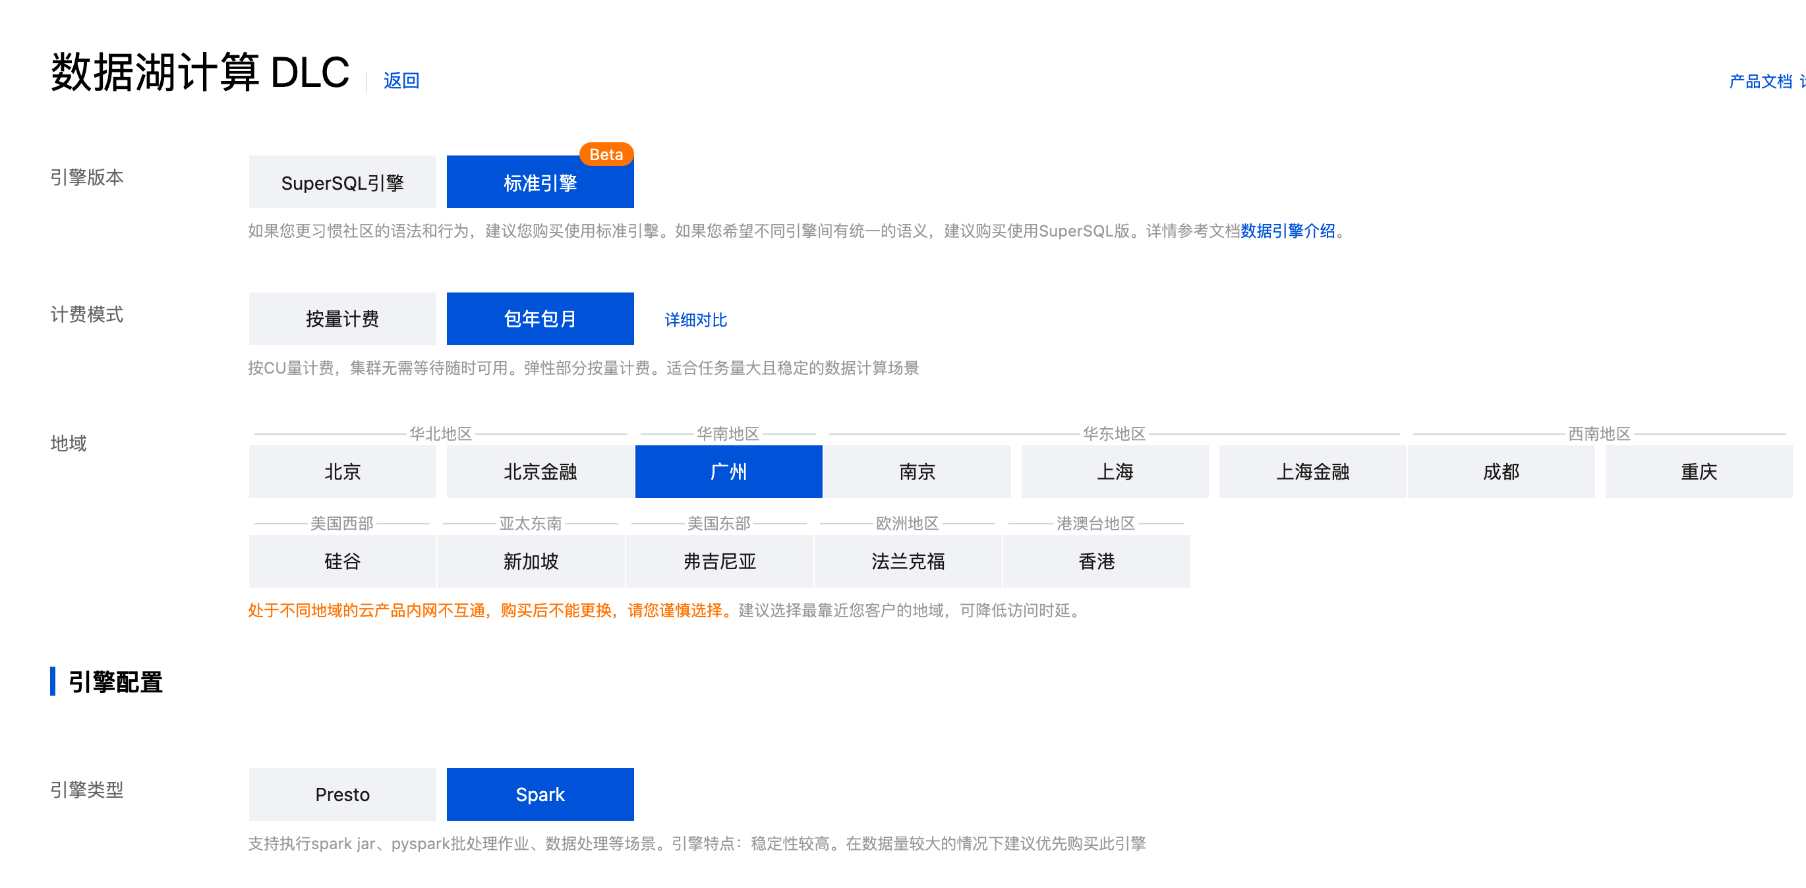Select the 北京 region
1806x888 pixels.
pos(342,472)
